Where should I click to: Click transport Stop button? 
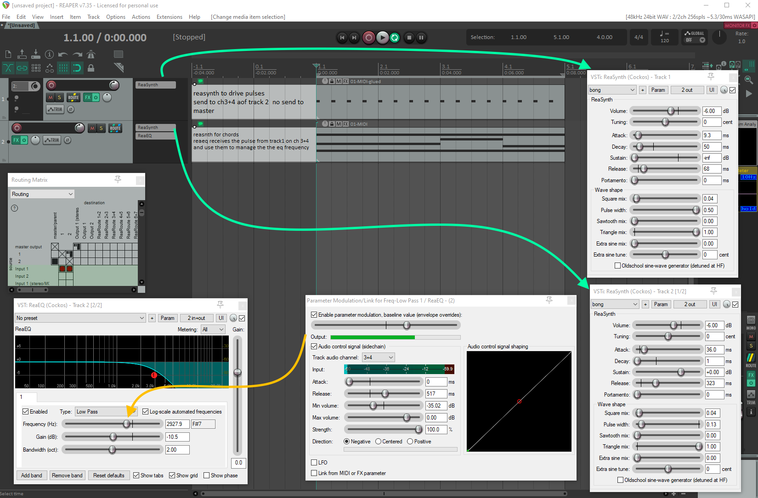409,38
